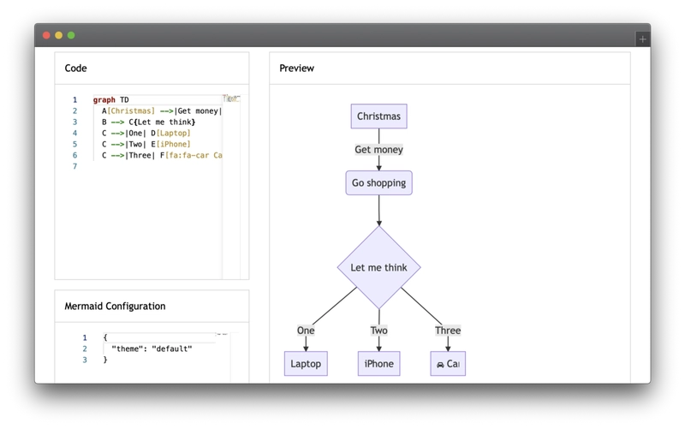
Task: Click code line with D[Laptop]
Action: click(x=146, y=133)
